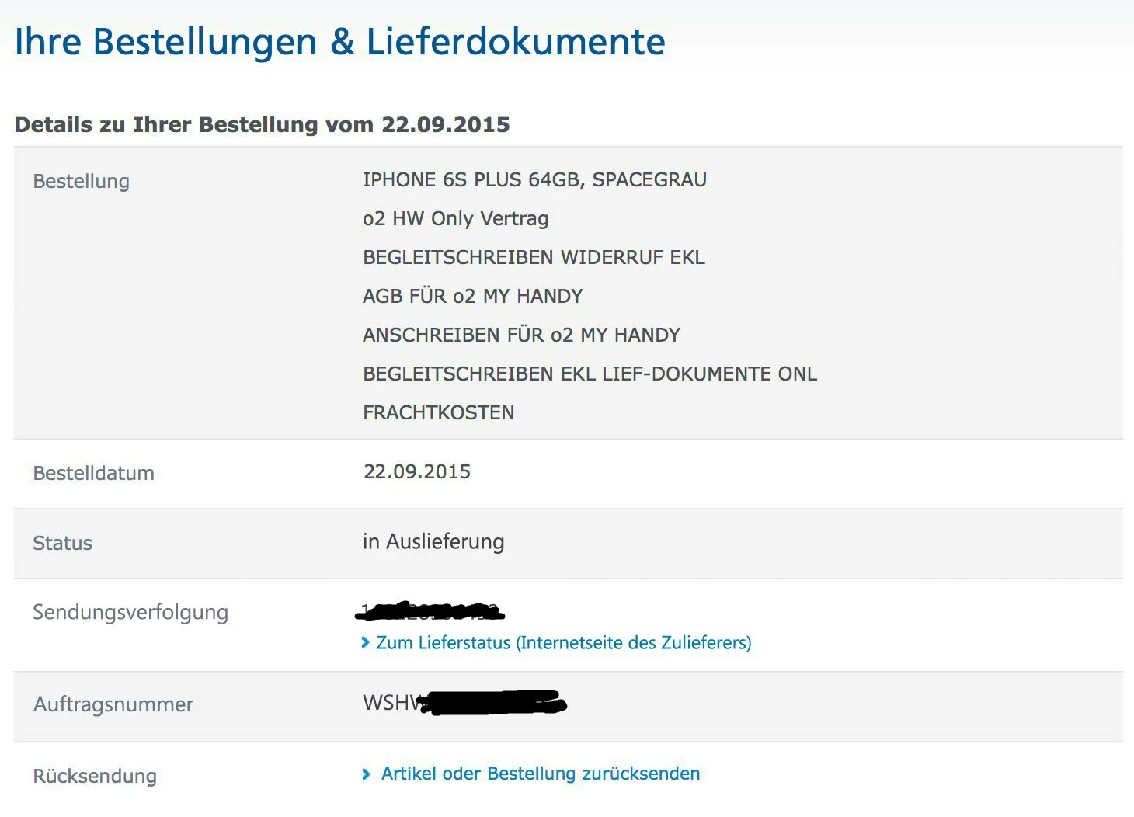The height and width of the screenshot is (817, 1134).
Task: Click the o2 HW Only Vertrag line
Action: tap(455, 219)
